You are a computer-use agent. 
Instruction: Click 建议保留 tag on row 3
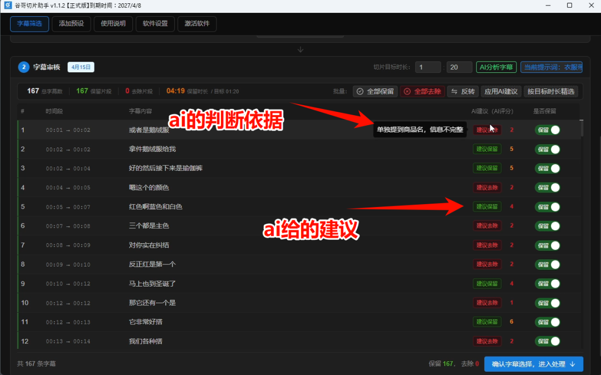(487, 168)
